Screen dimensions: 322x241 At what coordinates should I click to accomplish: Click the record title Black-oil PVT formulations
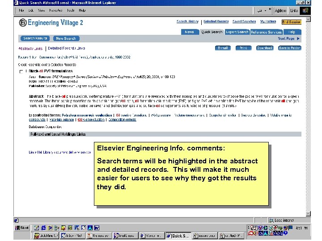(51, 71)
